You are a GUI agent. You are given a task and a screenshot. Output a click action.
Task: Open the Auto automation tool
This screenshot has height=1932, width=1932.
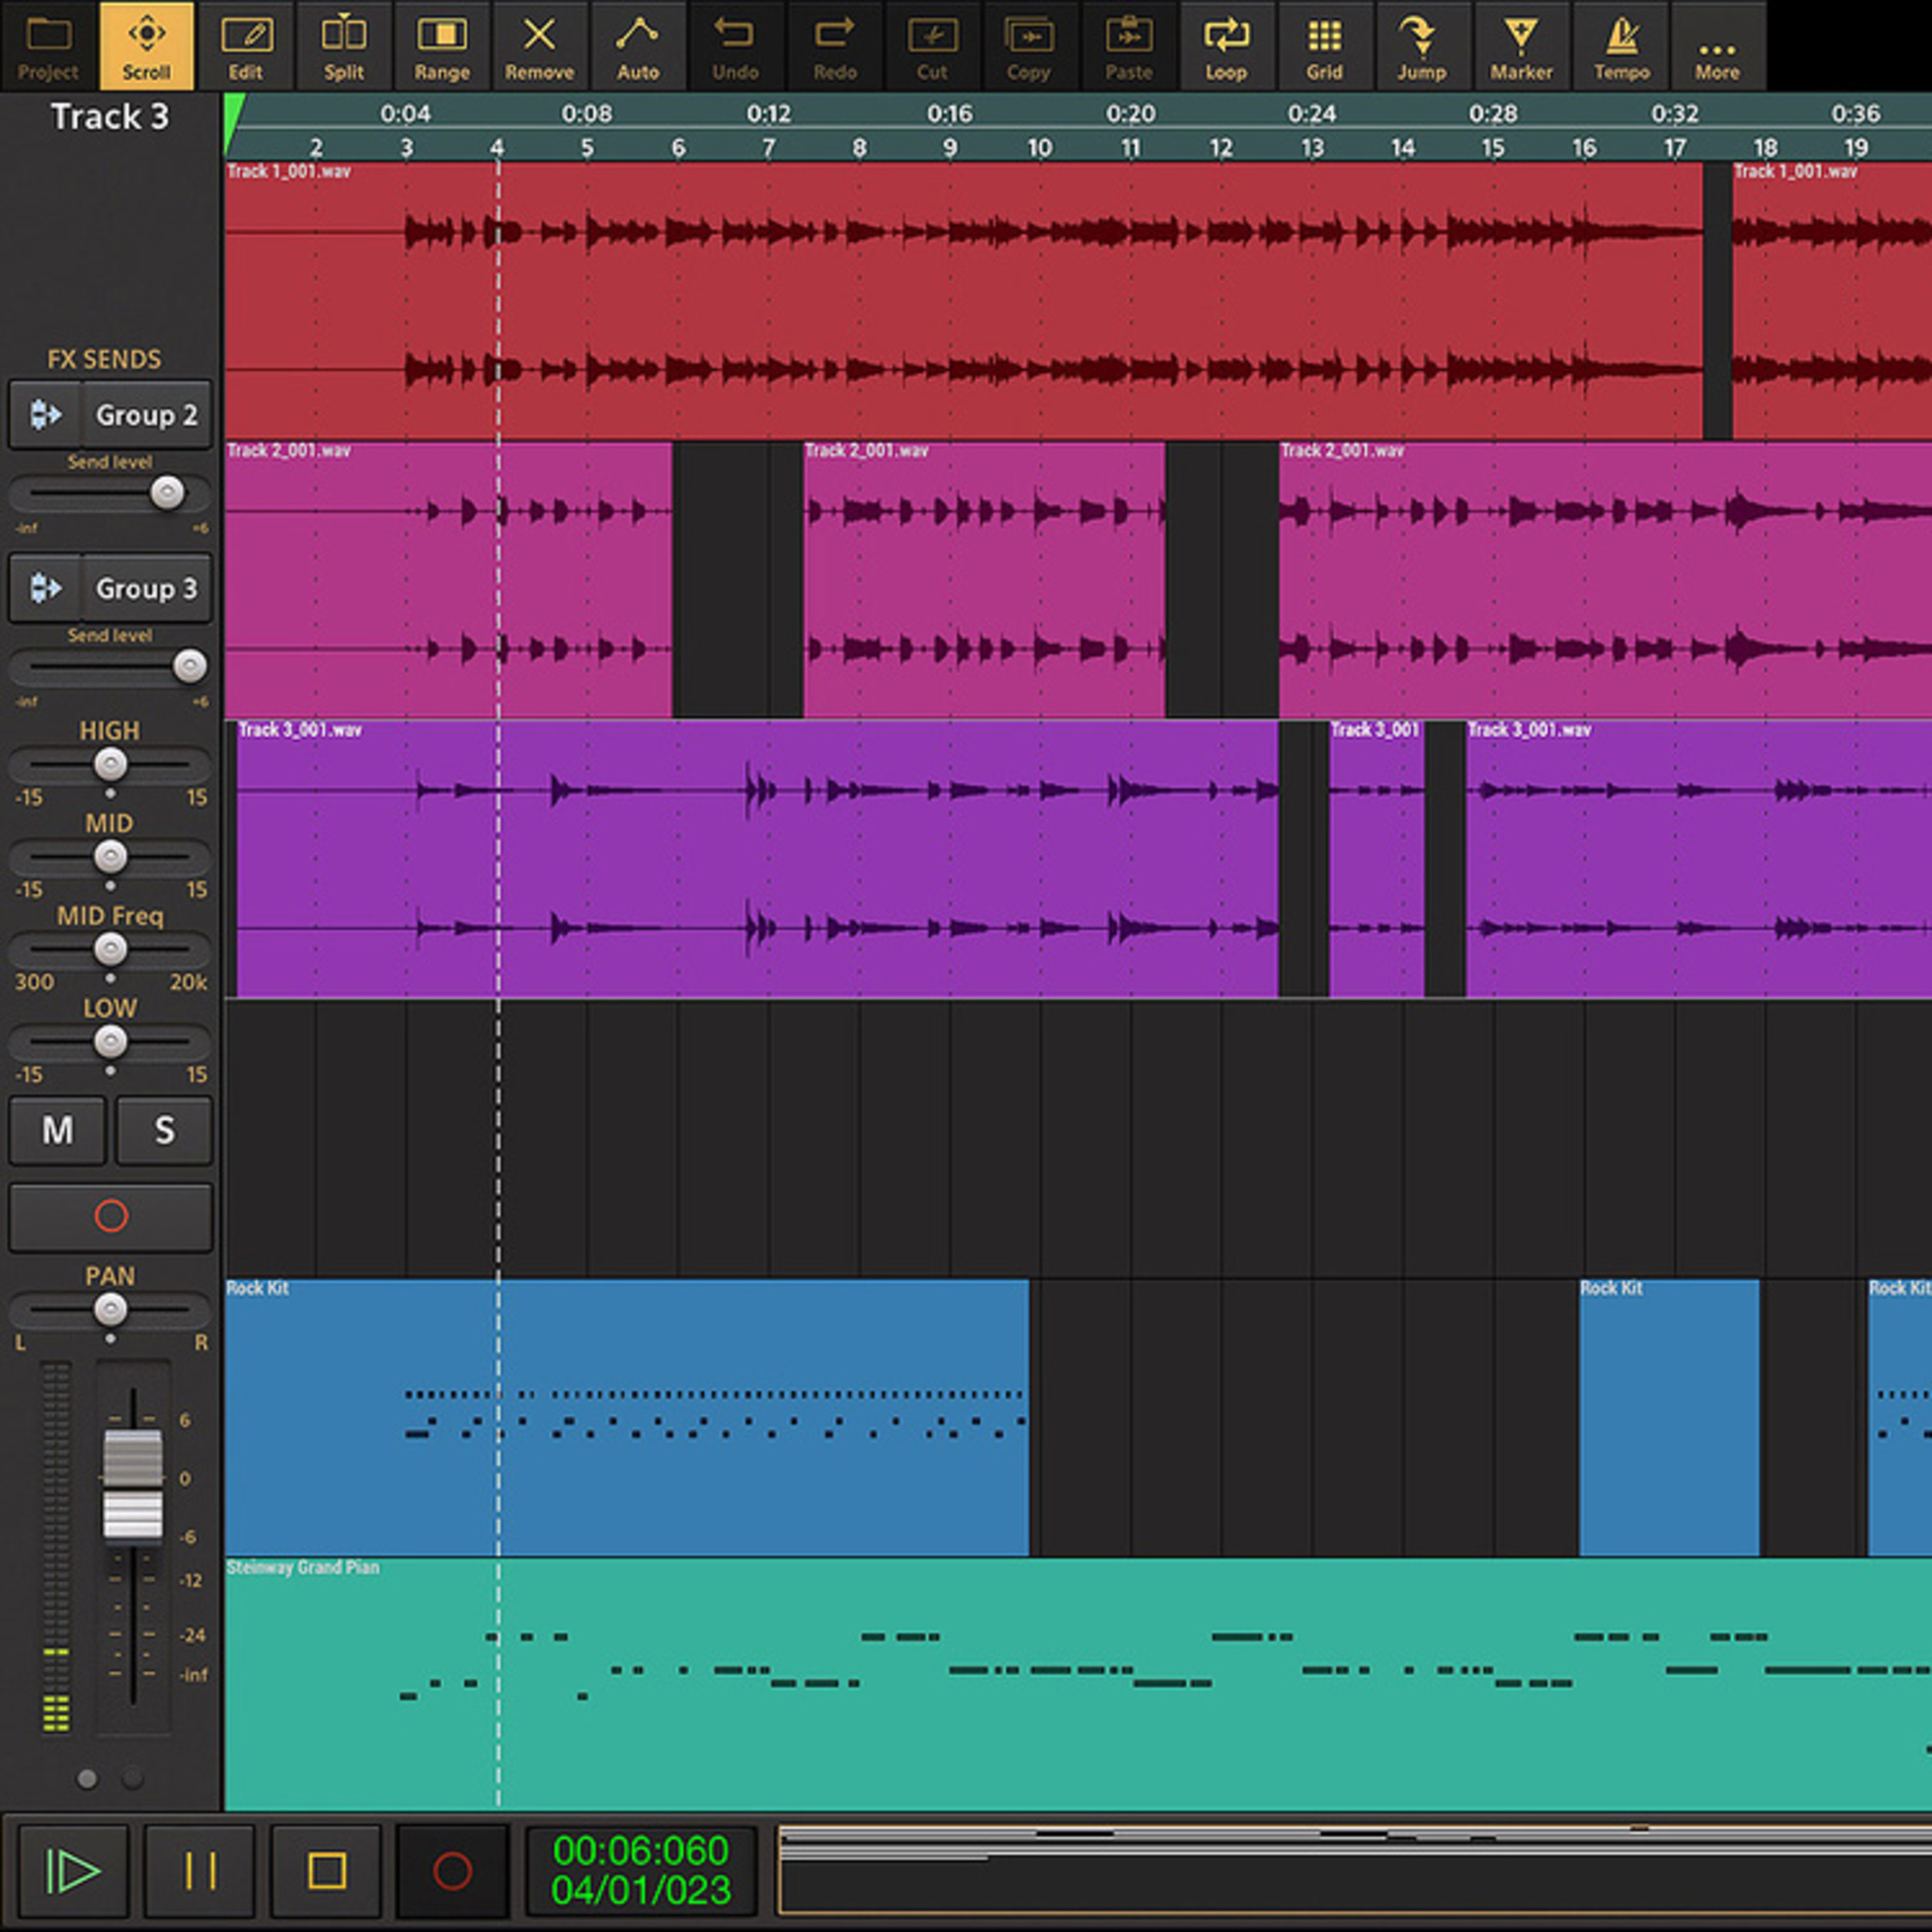[638, 46]
